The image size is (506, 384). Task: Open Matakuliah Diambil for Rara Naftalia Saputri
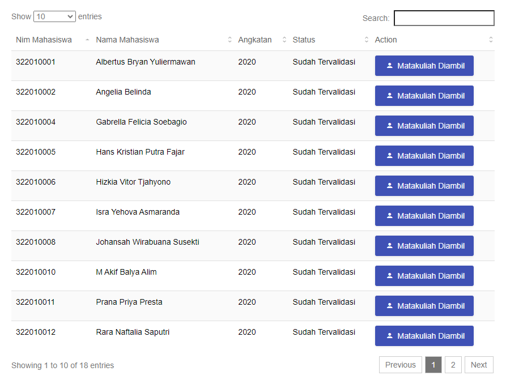424,336
